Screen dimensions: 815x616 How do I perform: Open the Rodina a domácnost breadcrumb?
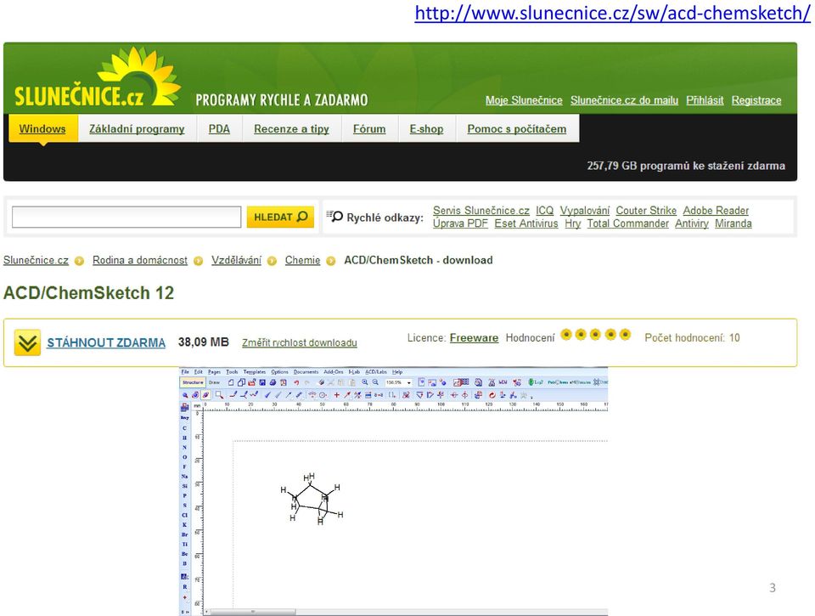[140, 260]
